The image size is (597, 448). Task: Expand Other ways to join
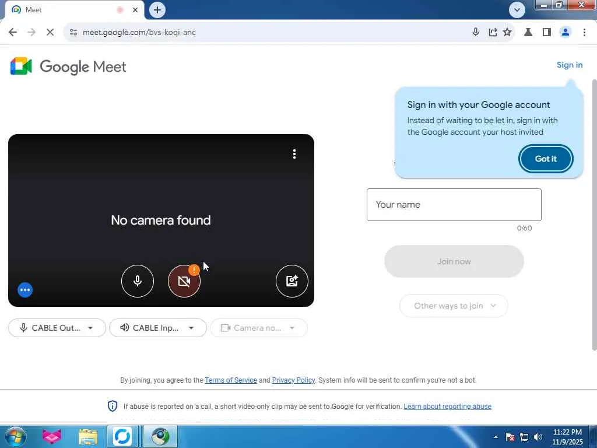pos(454,306)
